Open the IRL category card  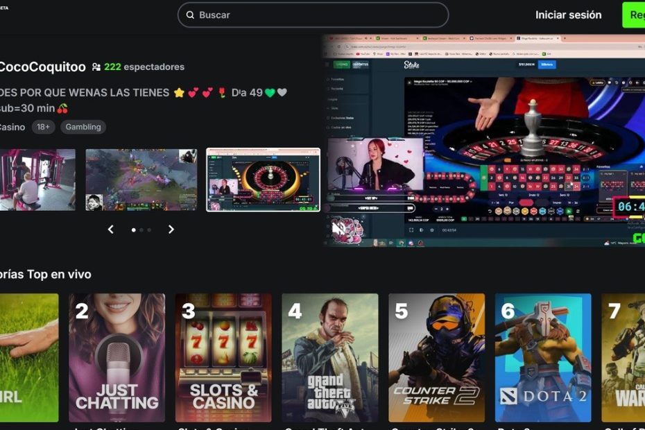pos(29,358)
